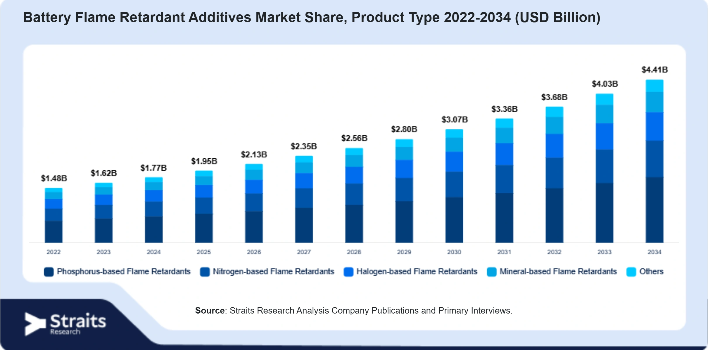Click the Phosphorus segment of the 2034 bar
708x350 pixels.
coord(655,210)
